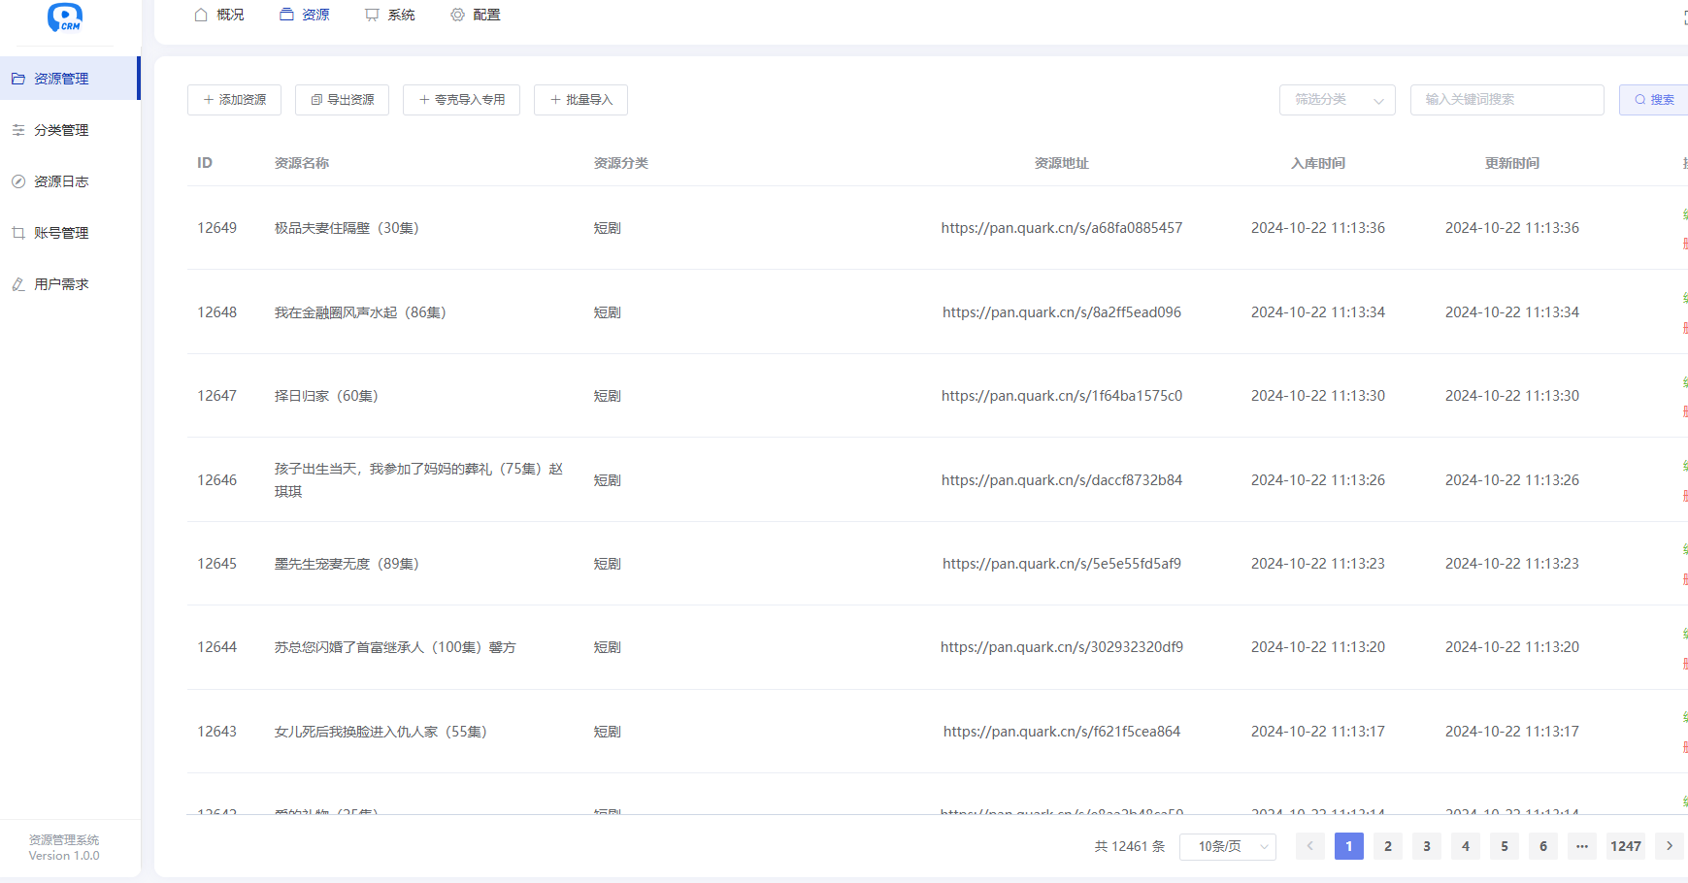
Task: Open 用户需求 in the sidebar
Action: 61,284
